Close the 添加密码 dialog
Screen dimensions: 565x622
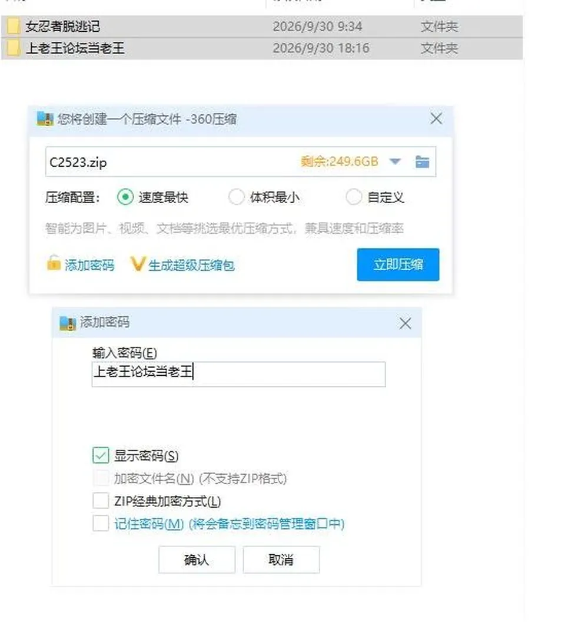point(405,323)
